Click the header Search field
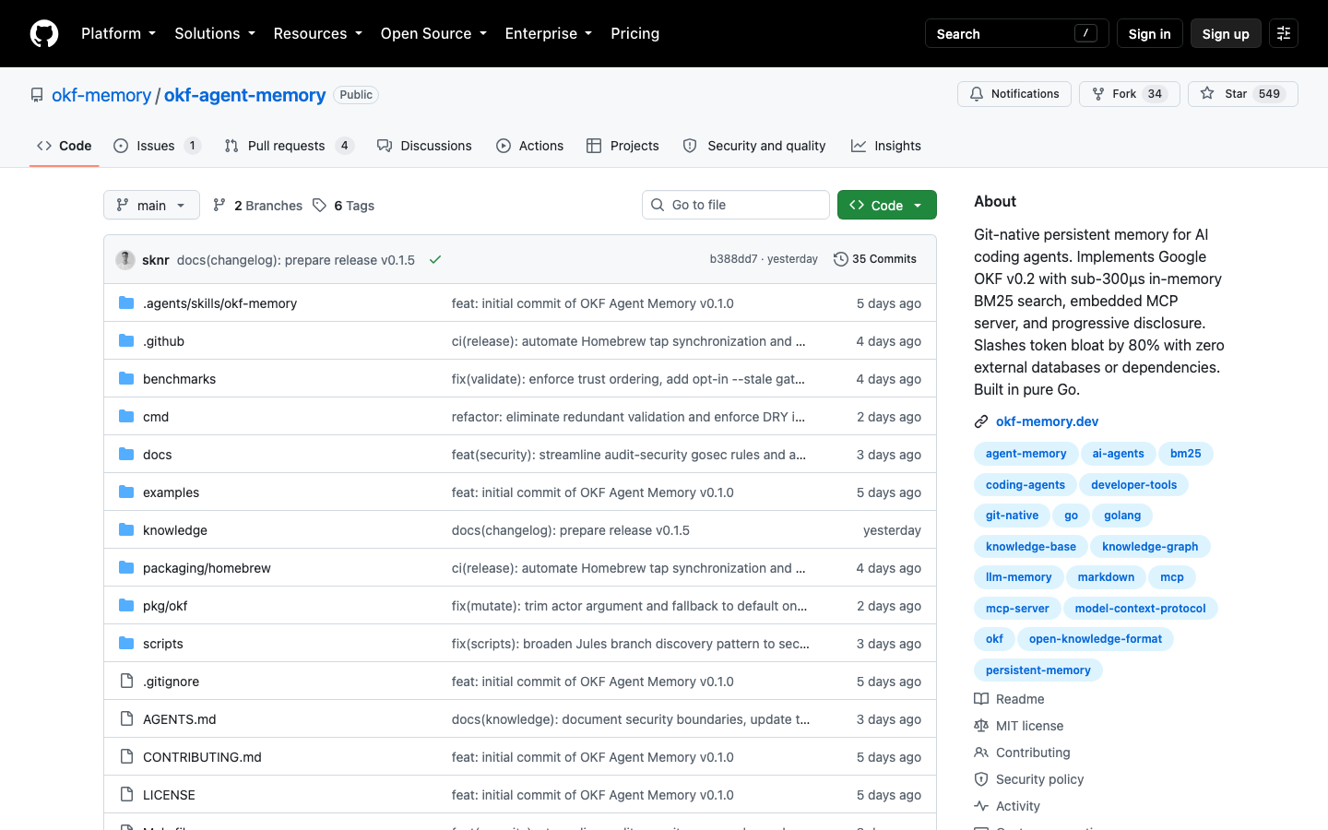 (x=1016, y=33)
